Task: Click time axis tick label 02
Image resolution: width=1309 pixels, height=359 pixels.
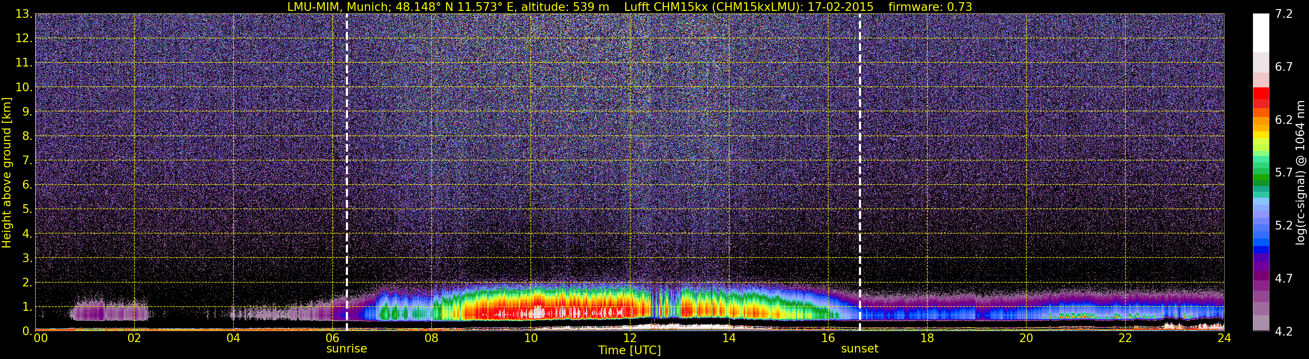Action: 134,338
